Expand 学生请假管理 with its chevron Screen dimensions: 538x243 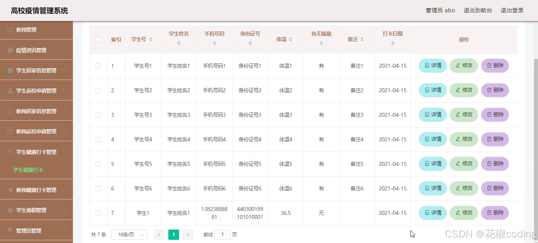point(63,210)
